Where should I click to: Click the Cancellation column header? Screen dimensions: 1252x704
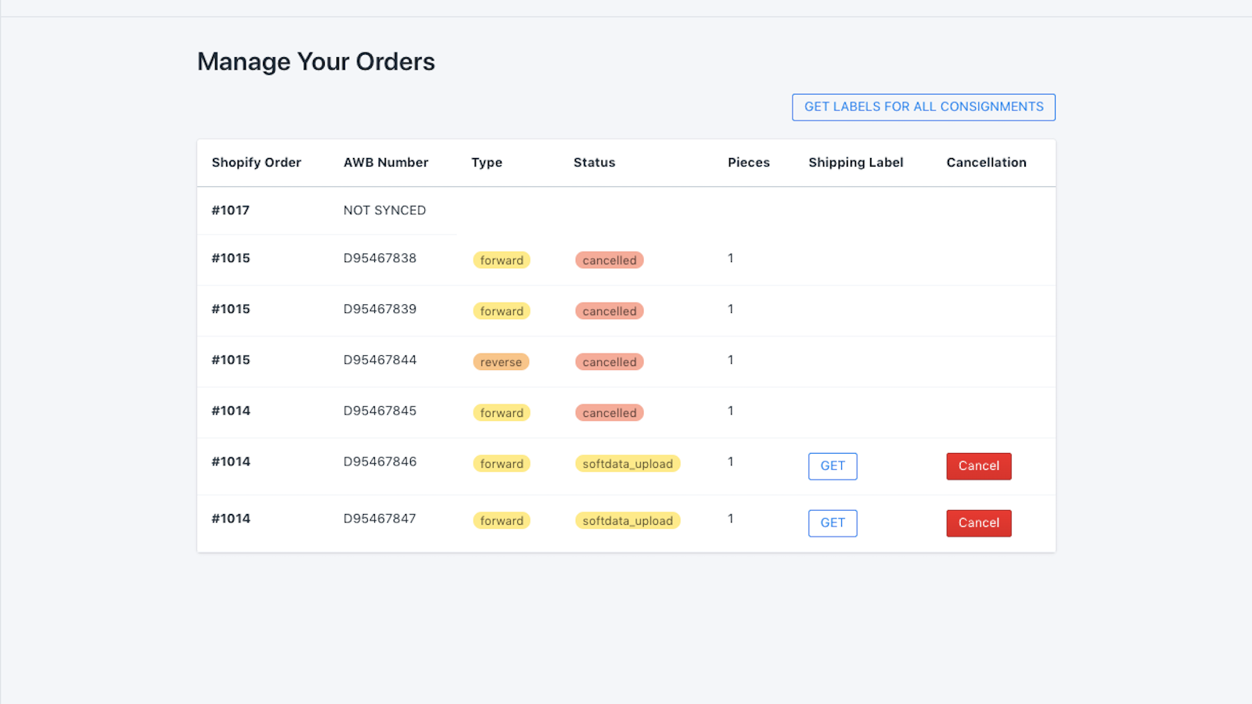click(x=986, y=163)
